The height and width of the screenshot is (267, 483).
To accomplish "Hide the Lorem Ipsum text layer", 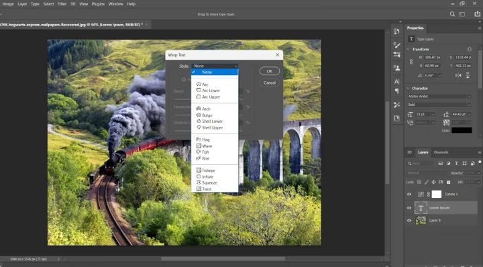I will click(x=409, y=208).
